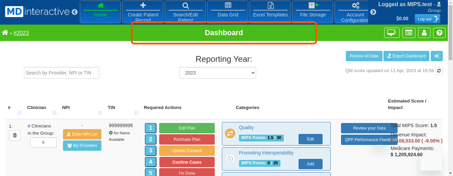Image resolution: width=453 pixels, height=176 pixels.
Task: Open the list view icon in header
Action: pyautogui.click(x=408, y=33)
